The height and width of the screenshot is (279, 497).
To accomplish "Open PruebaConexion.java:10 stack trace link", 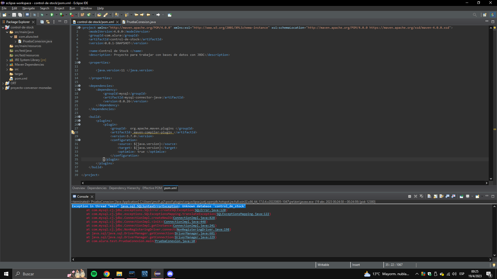I will [x=175, y=241].
